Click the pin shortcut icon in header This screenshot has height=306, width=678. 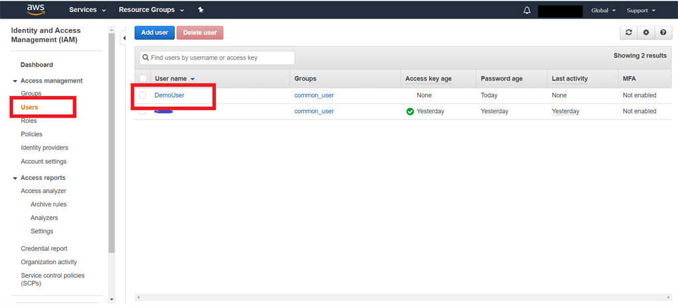[201, 9]
